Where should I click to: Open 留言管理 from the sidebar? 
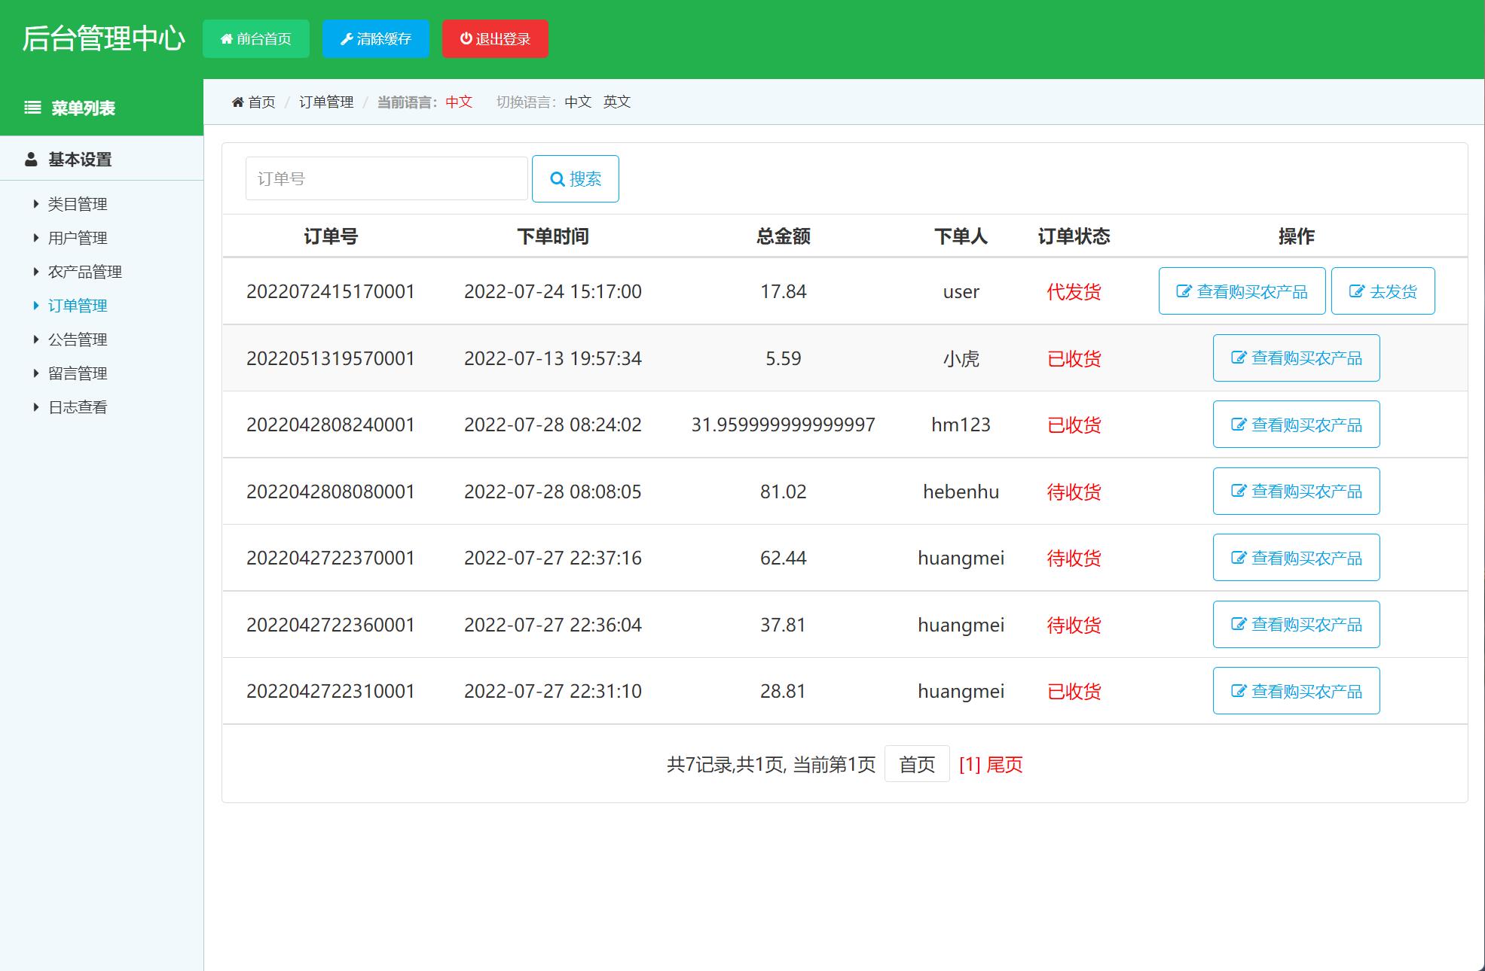click(78, 373)
